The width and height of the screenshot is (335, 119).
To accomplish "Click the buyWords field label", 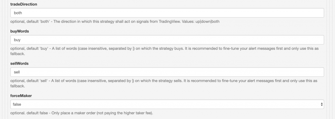I will tap(19, 31).
